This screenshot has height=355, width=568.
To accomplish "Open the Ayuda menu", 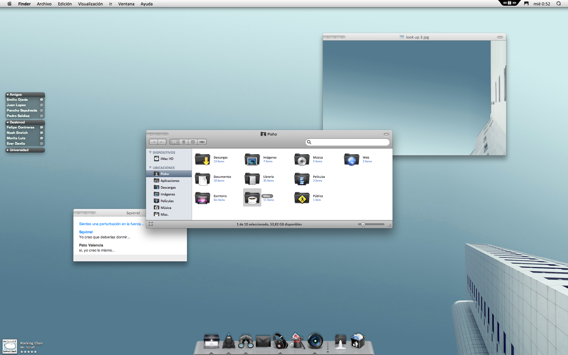I will [146, 4].
